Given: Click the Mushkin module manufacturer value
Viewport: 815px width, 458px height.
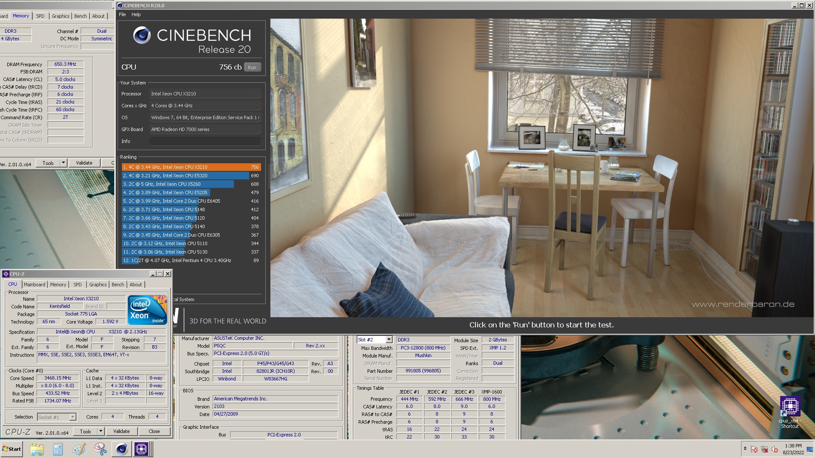Looking at the screenshot, I should (x=423, y=355).
